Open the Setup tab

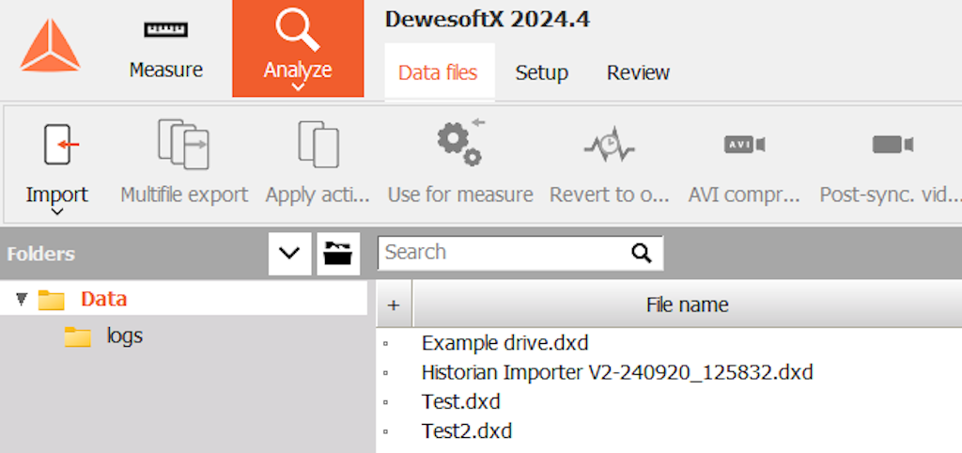(x=542, y=72)
